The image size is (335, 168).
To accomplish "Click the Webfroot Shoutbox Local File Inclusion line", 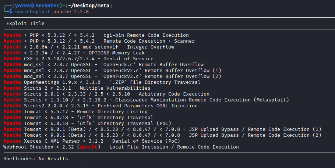I will tap(121, 147).
